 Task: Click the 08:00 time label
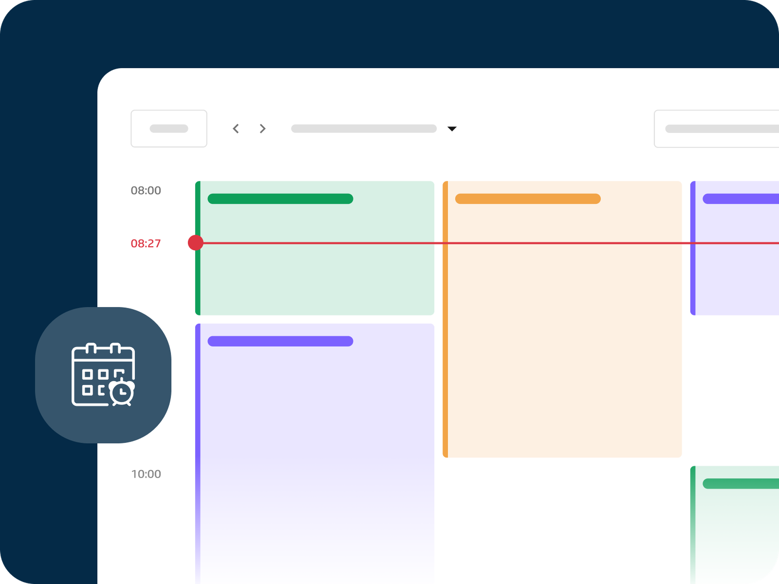click(145, 190)
